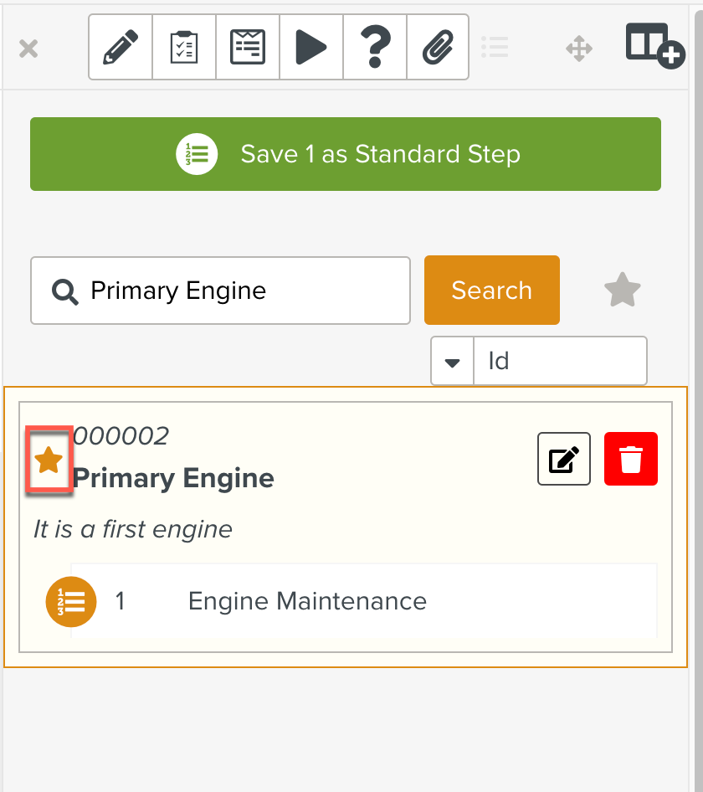Delete Primary Engine with the trash button
The width and height of the screenshot is (703, 792).
[630, 459]
